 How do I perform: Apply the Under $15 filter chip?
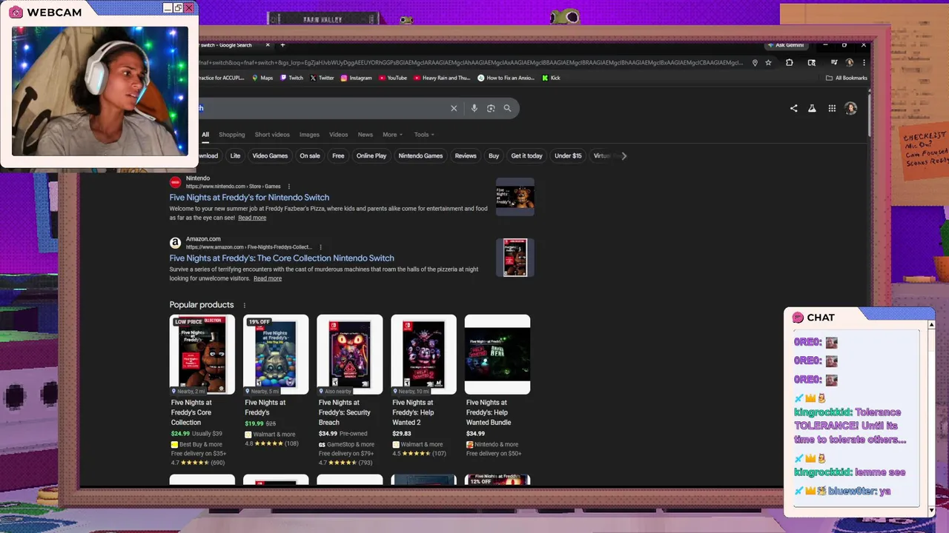[x=568, y=155]
